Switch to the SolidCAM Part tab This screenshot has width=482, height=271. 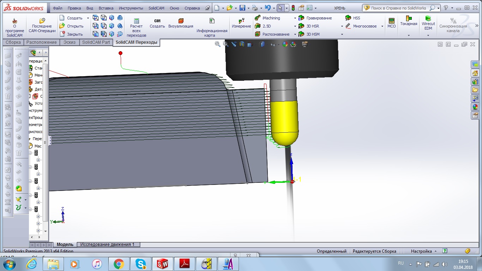click(96, 42)
